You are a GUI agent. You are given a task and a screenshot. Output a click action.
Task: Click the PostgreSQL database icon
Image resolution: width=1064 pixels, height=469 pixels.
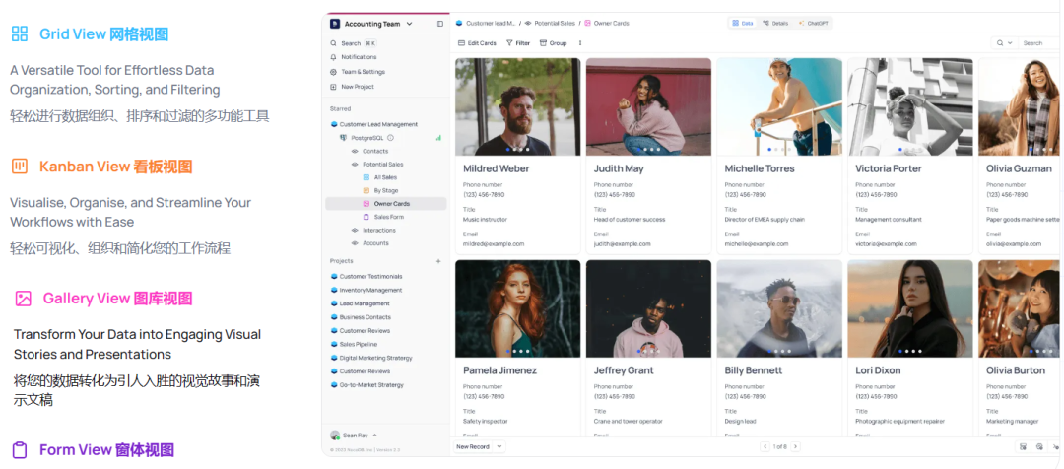click(x=344, y=138)
